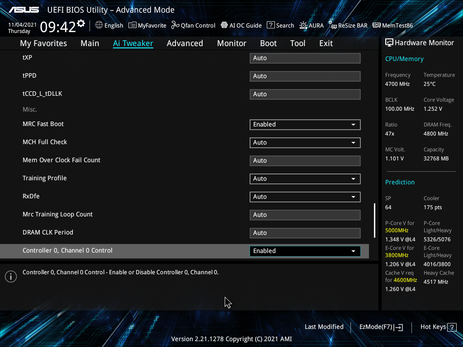Screen dimensions: 463x347
Task: Switch to Main tab
Action: [90, 43]
